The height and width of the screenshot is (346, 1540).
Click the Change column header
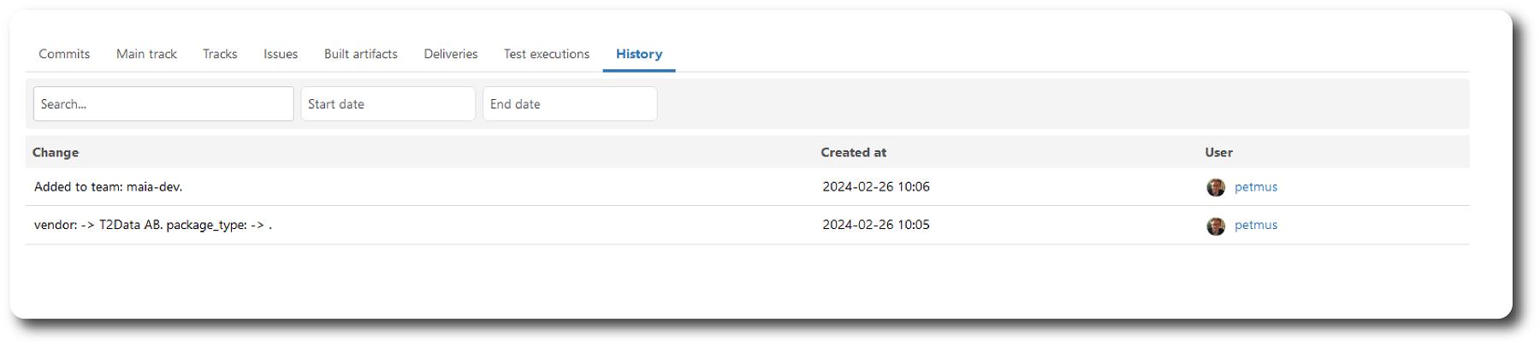[56, 152]
